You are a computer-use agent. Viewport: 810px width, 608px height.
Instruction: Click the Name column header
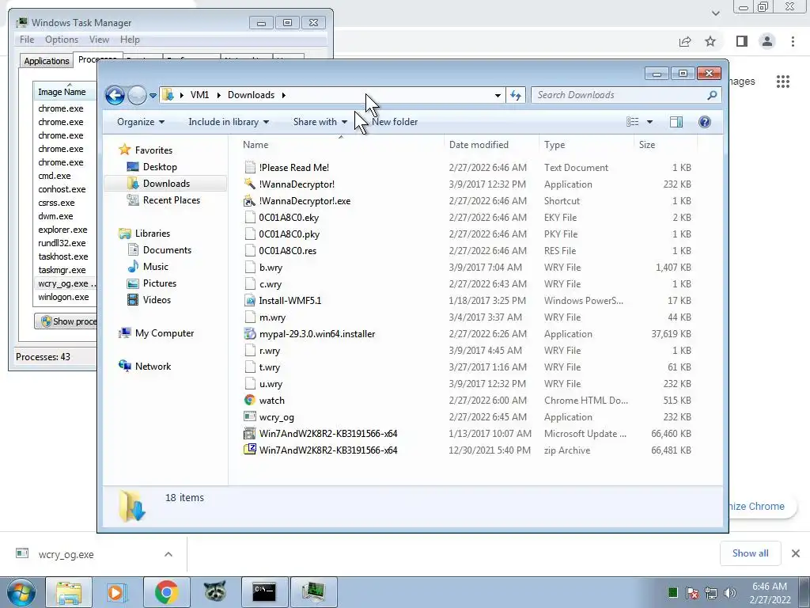pos(341,145)
